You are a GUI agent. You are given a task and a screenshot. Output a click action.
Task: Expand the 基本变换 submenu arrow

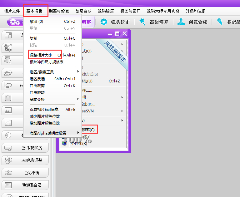click(x=78, y=99)
